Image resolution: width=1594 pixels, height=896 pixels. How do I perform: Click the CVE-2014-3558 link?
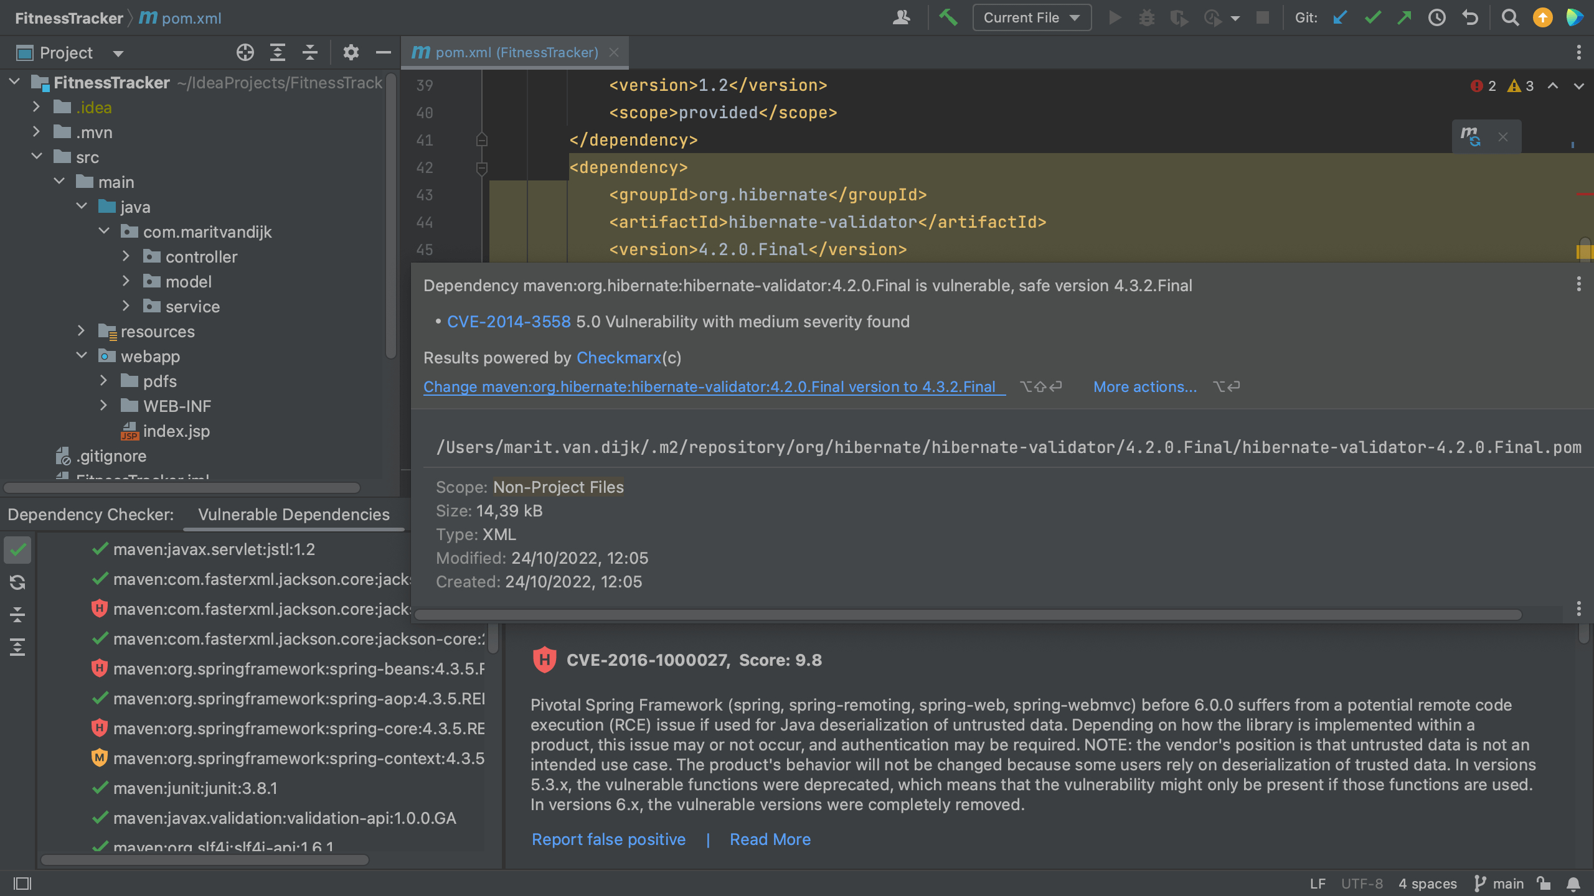509,322
